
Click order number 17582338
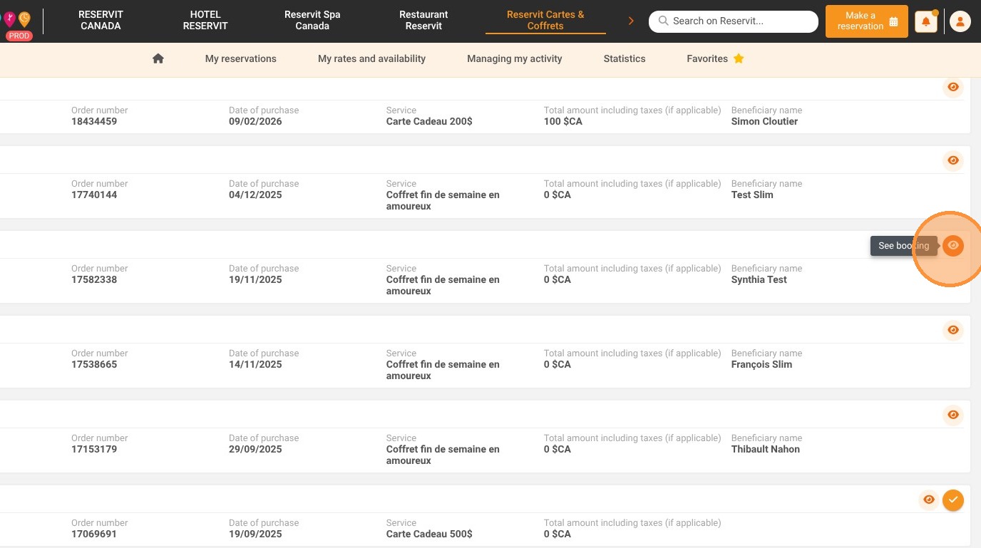[94, 279]
